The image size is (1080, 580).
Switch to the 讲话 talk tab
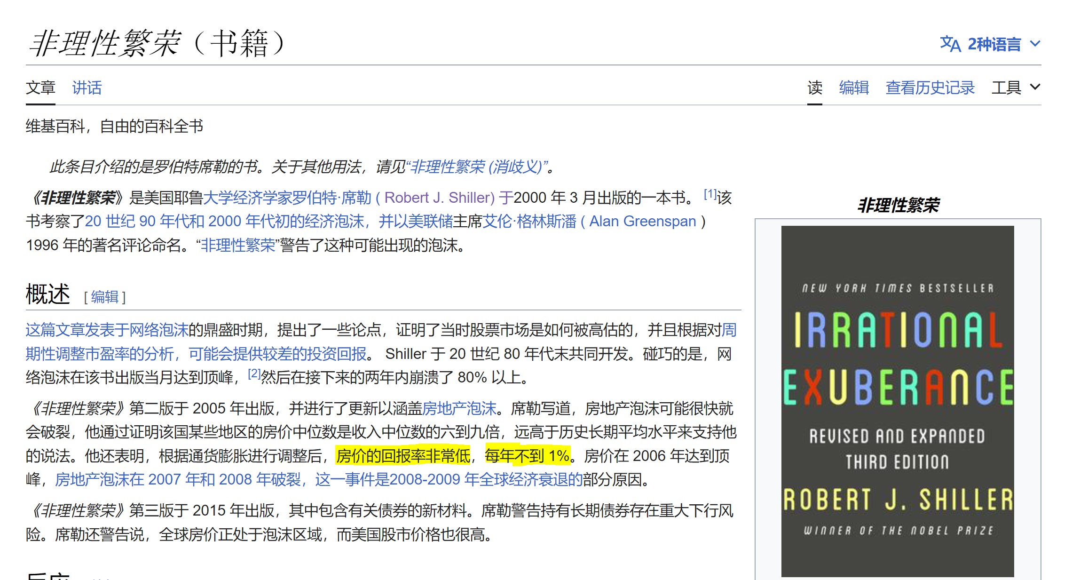(87, 87)
